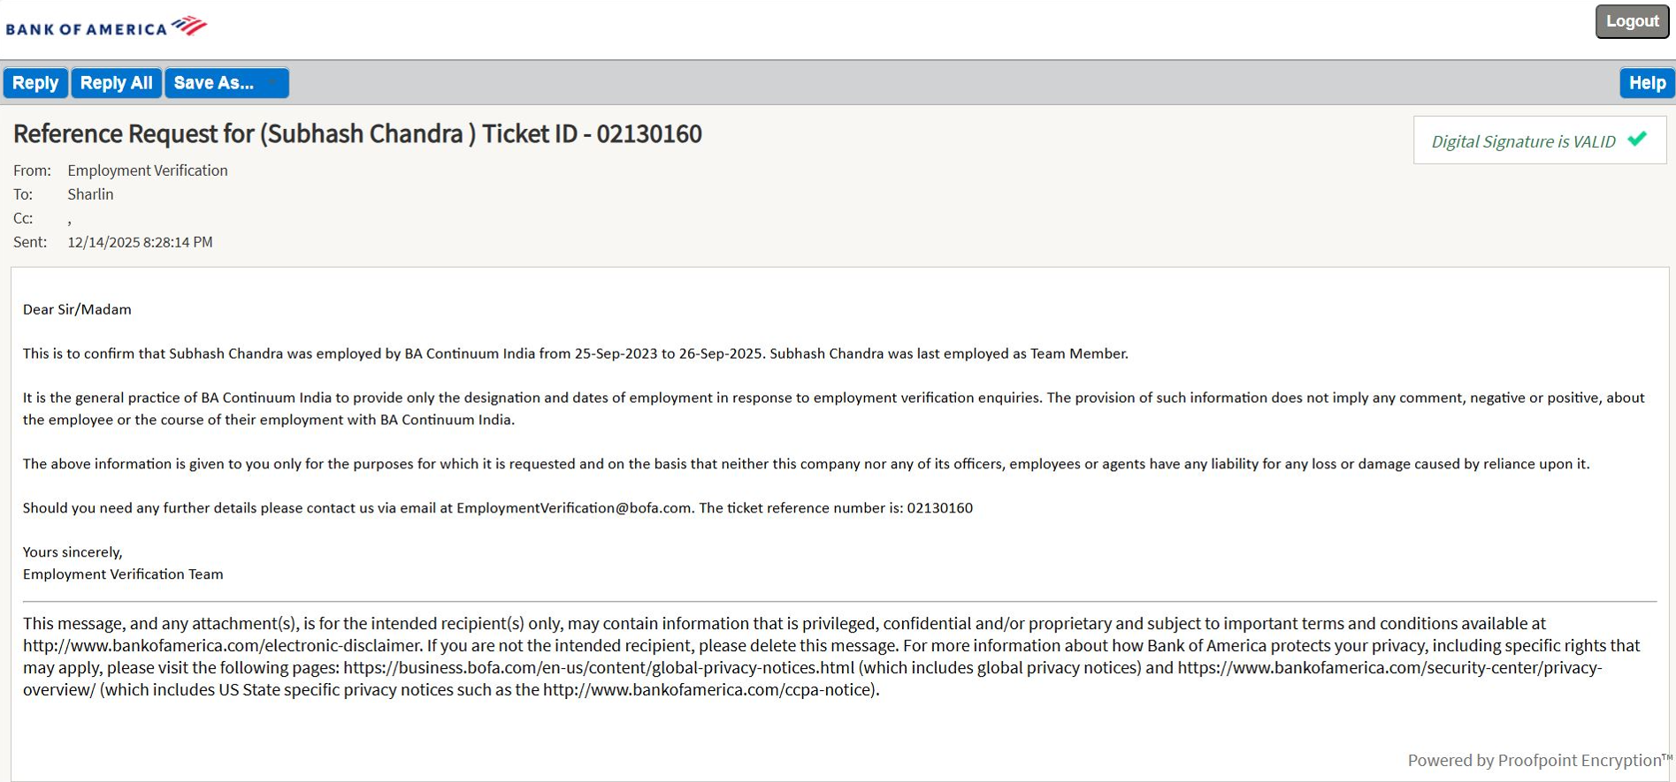Follow the global-privacy-notices.html link
This screenshot has height=782, width=1676.
599,668
